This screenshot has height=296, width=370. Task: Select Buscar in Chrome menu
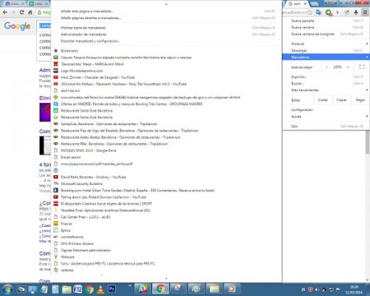pyautogui.click(x=326, y=83)
